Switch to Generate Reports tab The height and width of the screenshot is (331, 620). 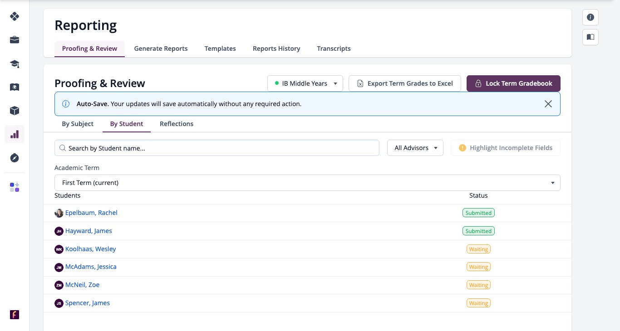point(161,49)
